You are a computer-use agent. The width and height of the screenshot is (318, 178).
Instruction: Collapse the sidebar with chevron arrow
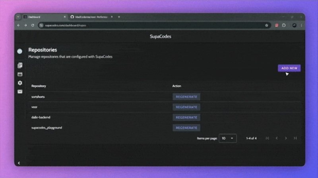[19, 163]
